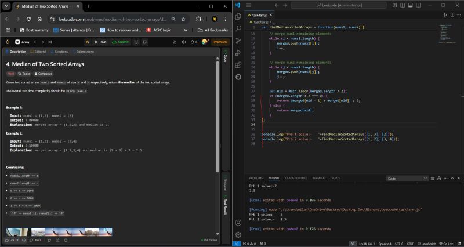Switch to DEBUG CONSOLE tab

point(296,178)
